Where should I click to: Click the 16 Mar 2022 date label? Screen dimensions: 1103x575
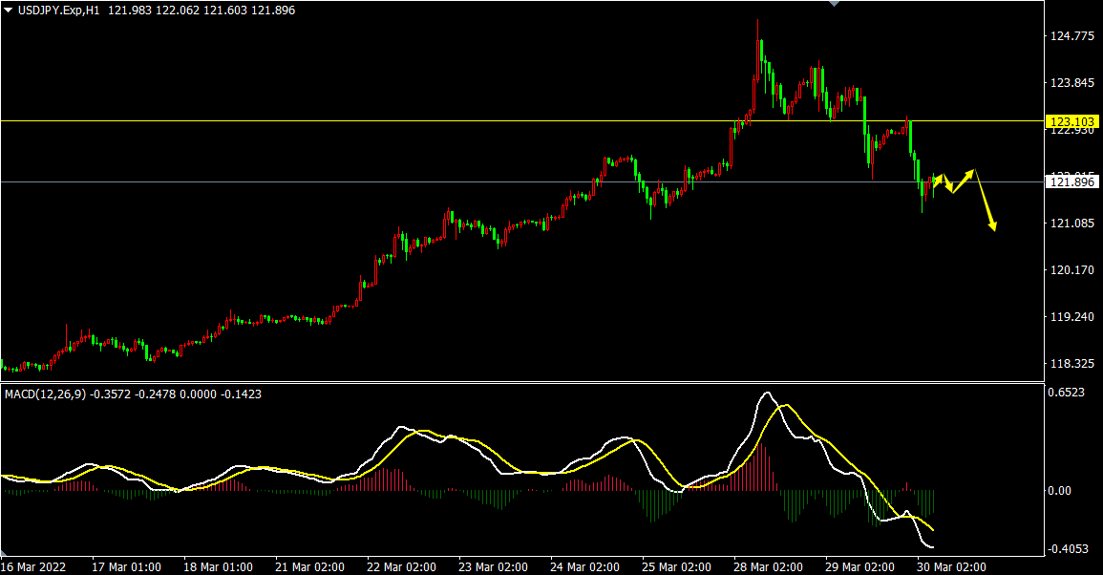tap(36, 566)
